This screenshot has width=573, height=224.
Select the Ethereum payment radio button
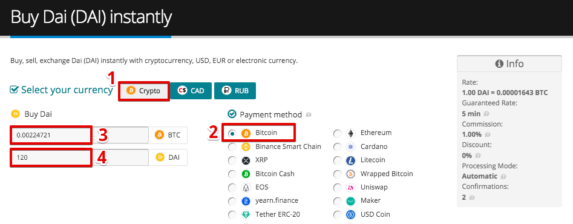tap(338, 134)
